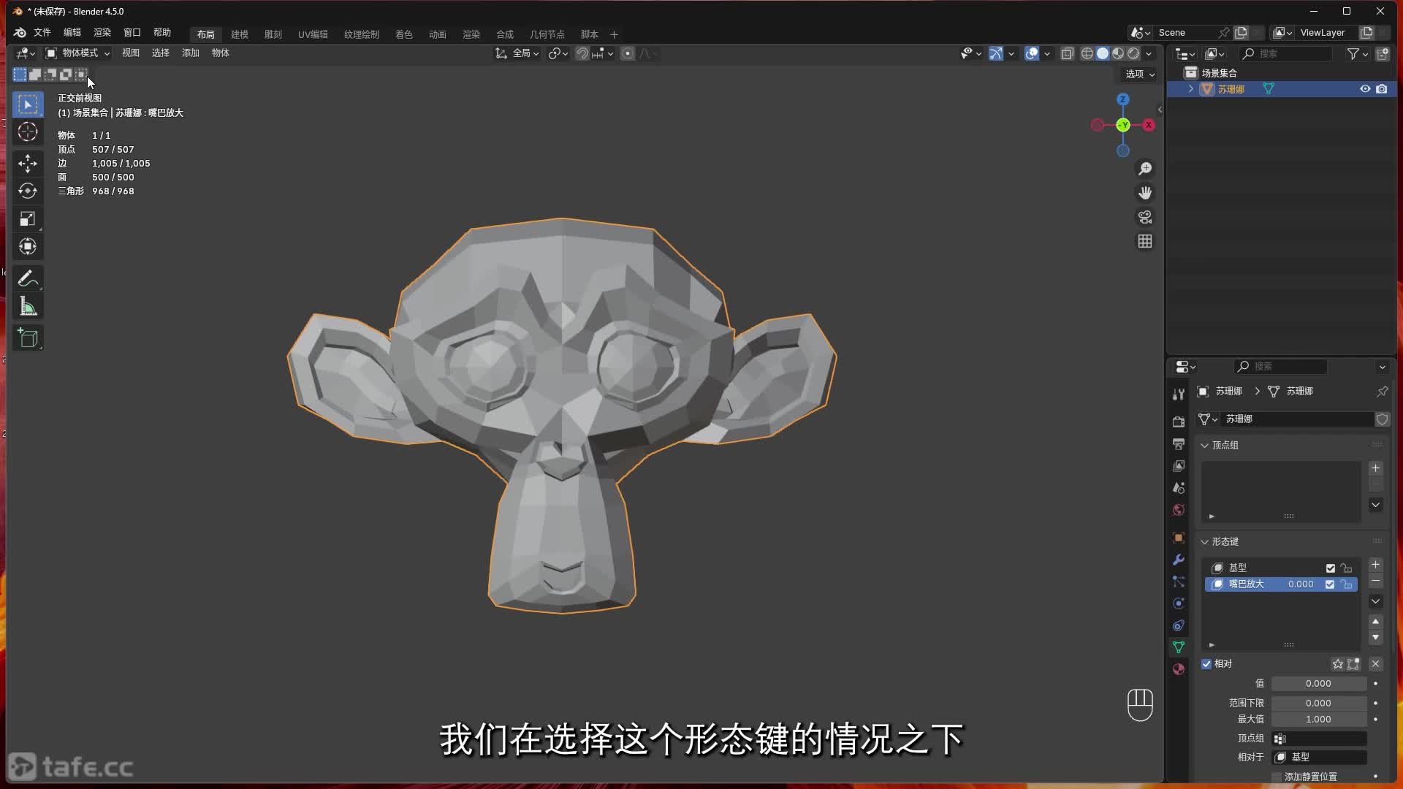
Task: Remove shape key with minus button
Action: click(x=1375, y=582)
